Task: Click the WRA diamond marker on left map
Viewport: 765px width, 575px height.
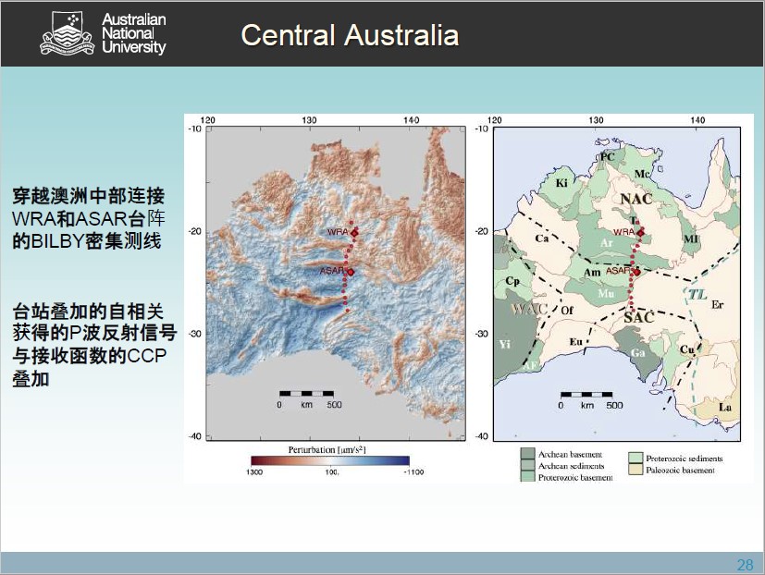Action: click(353, 234)
